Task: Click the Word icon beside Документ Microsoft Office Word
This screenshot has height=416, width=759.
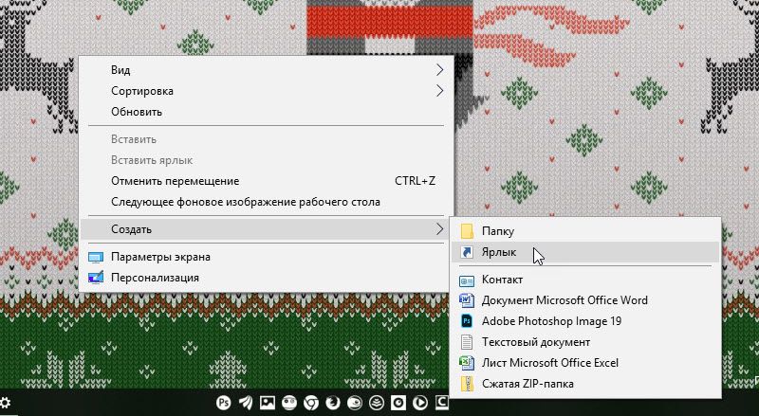Action: 466,300
